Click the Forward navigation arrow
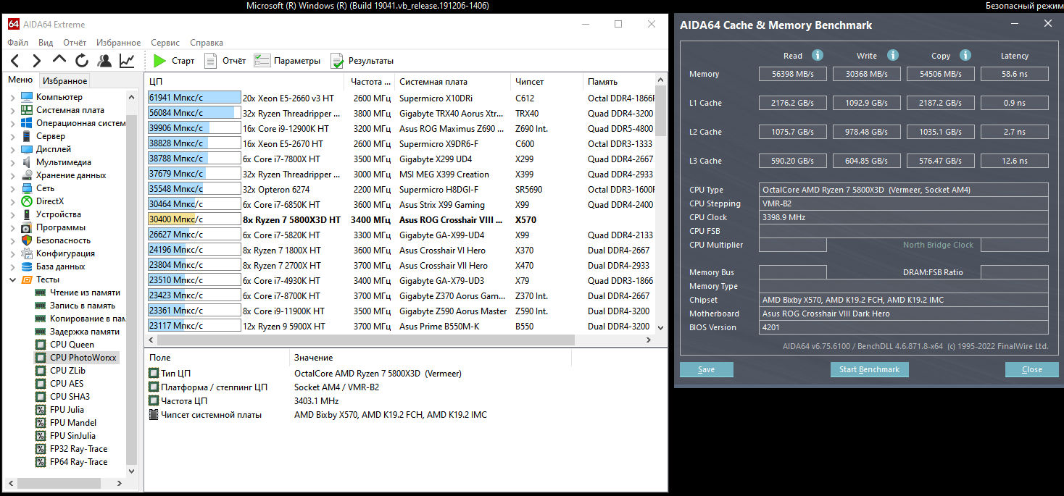The image size is (1064, 496). 37,61
